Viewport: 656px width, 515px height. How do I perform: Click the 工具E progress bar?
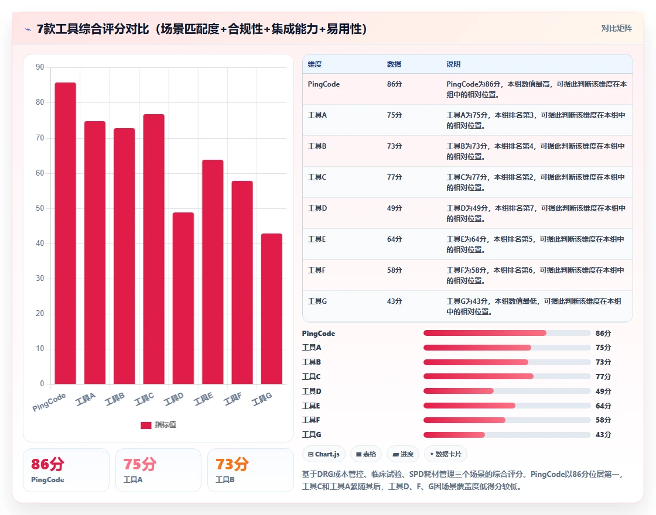(507, 406)
